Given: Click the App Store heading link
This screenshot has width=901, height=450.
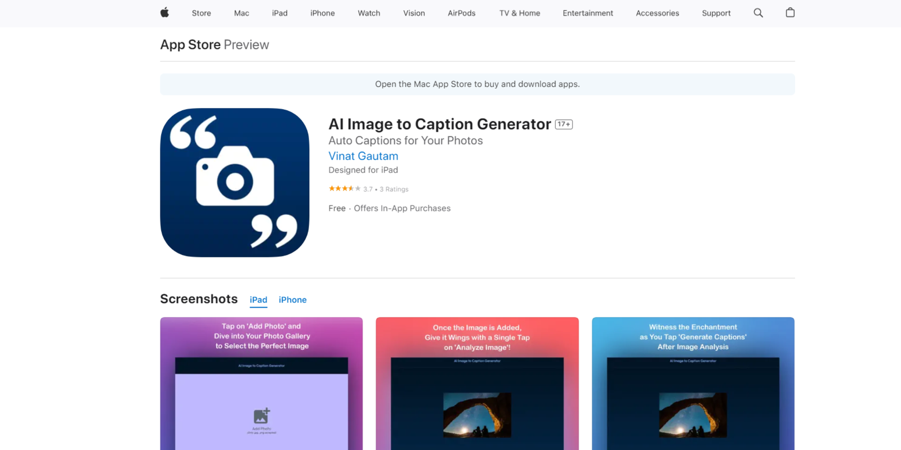Looking at the screenshot, I should (190, 44).
